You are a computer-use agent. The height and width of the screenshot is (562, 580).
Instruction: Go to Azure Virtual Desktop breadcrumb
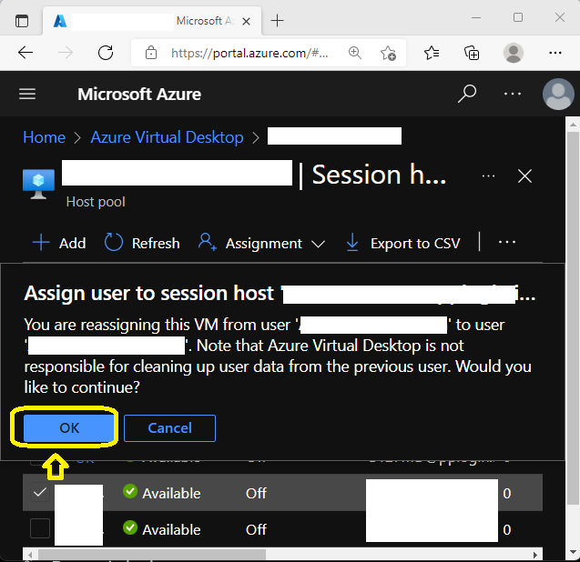(x=167, y=137)
